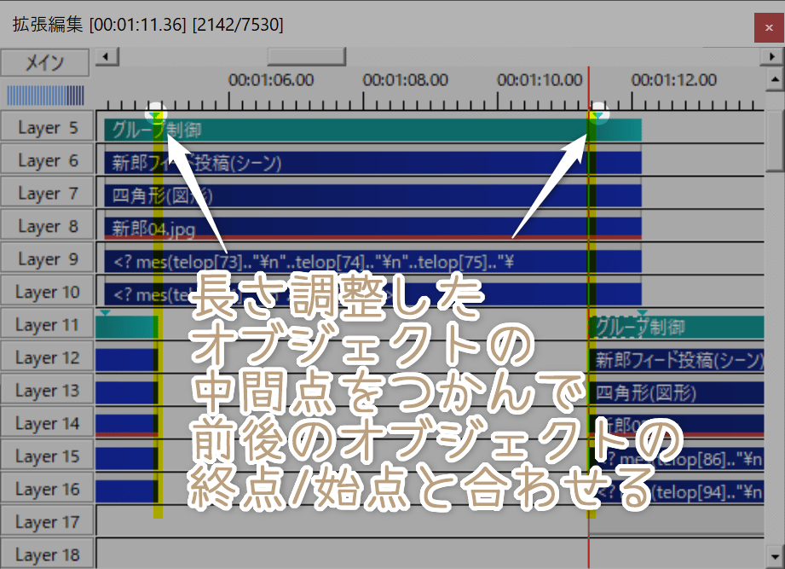Open the メイン scene selection menu
The image size is (785, 569).
pos(44,62)
